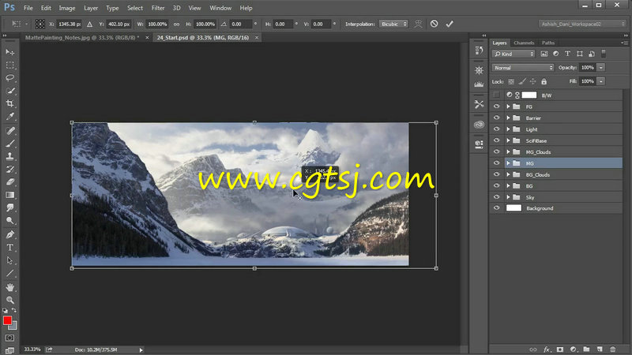
Task: Select the Lasso tool
Action: click(x=10, y=78)
